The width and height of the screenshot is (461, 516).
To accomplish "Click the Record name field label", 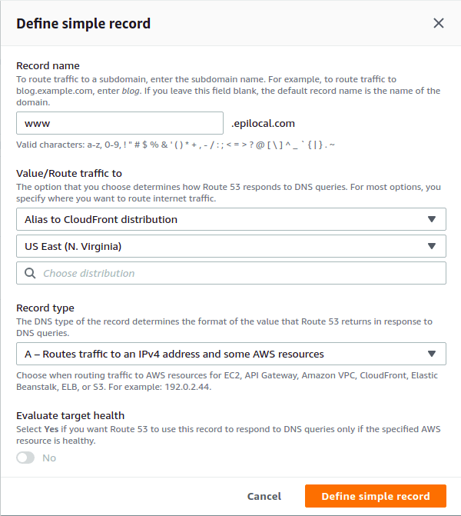I will pos(48,66).
